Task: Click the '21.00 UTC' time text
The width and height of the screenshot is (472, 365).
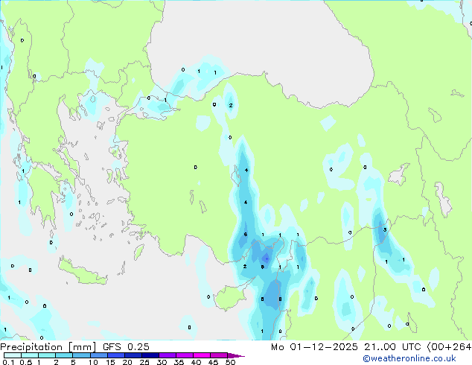Action: [392, 347]
